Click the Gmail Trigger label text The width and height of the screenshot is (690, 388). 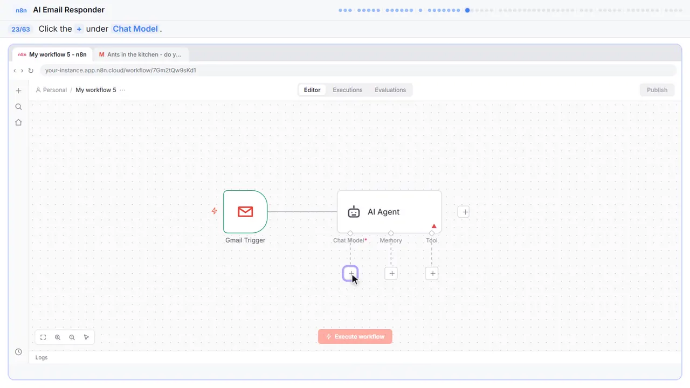coord(245,240)
